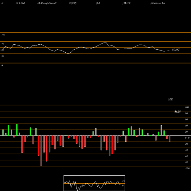
Task: Click the '70' label on RSI axis
Action: pyautogui.click(x=3, y=44)
